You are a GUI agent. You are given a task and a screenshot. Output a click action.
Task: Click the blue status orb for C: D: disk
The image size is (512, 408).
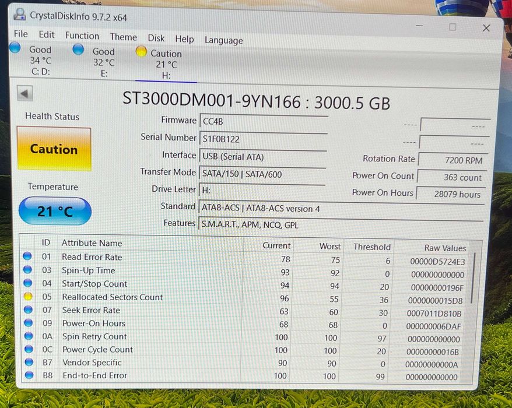pyautogui.click(x=15, y=48)
